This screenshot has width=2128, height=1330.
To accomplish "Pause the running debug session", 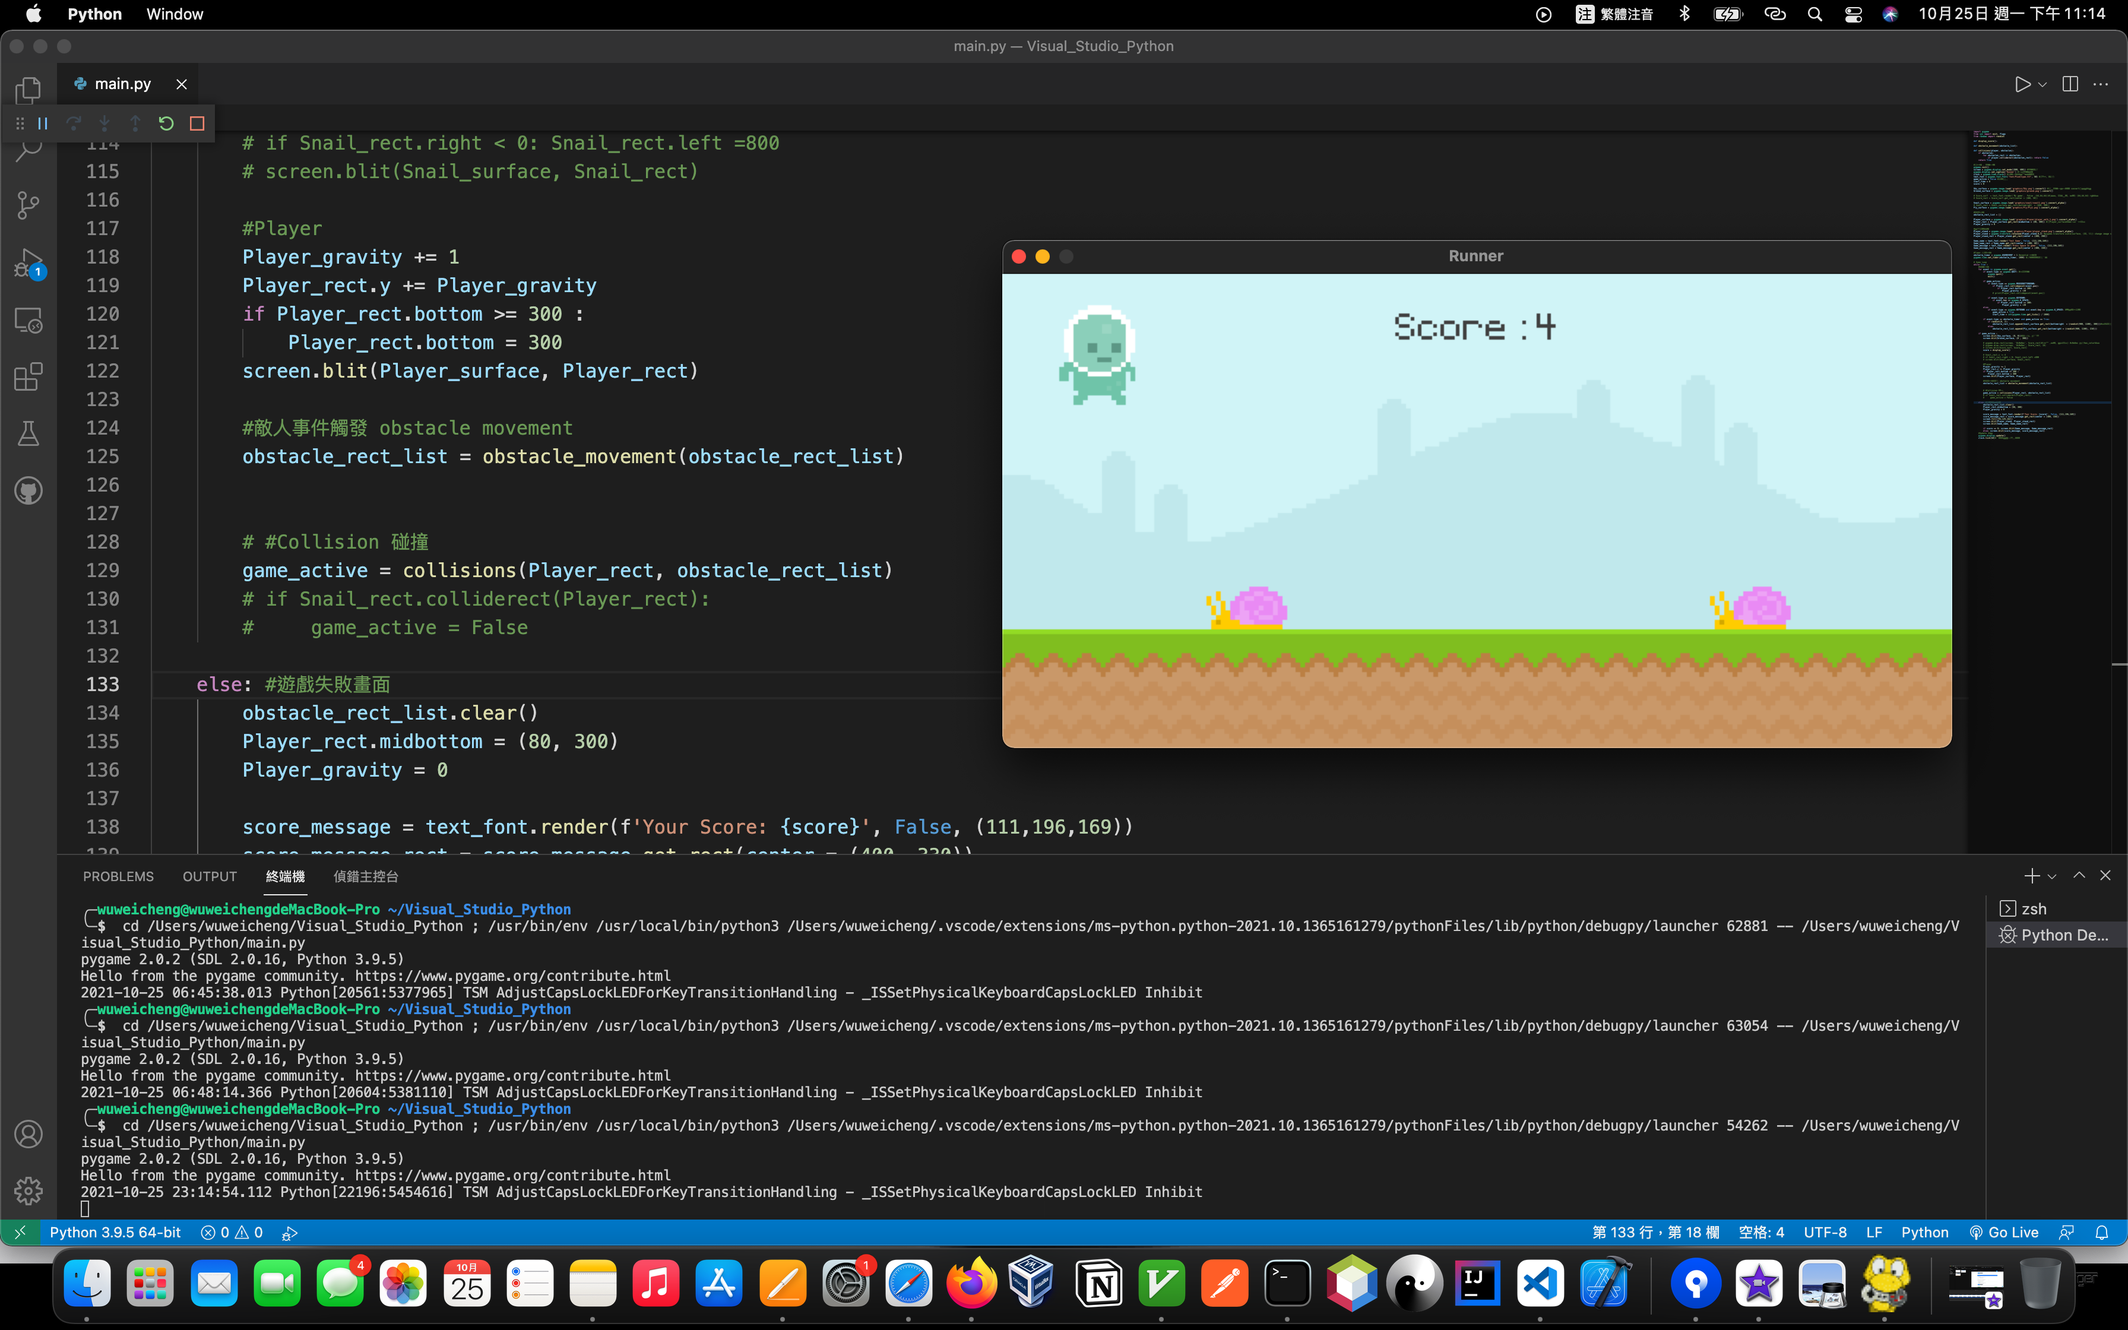I will point(43,123).
